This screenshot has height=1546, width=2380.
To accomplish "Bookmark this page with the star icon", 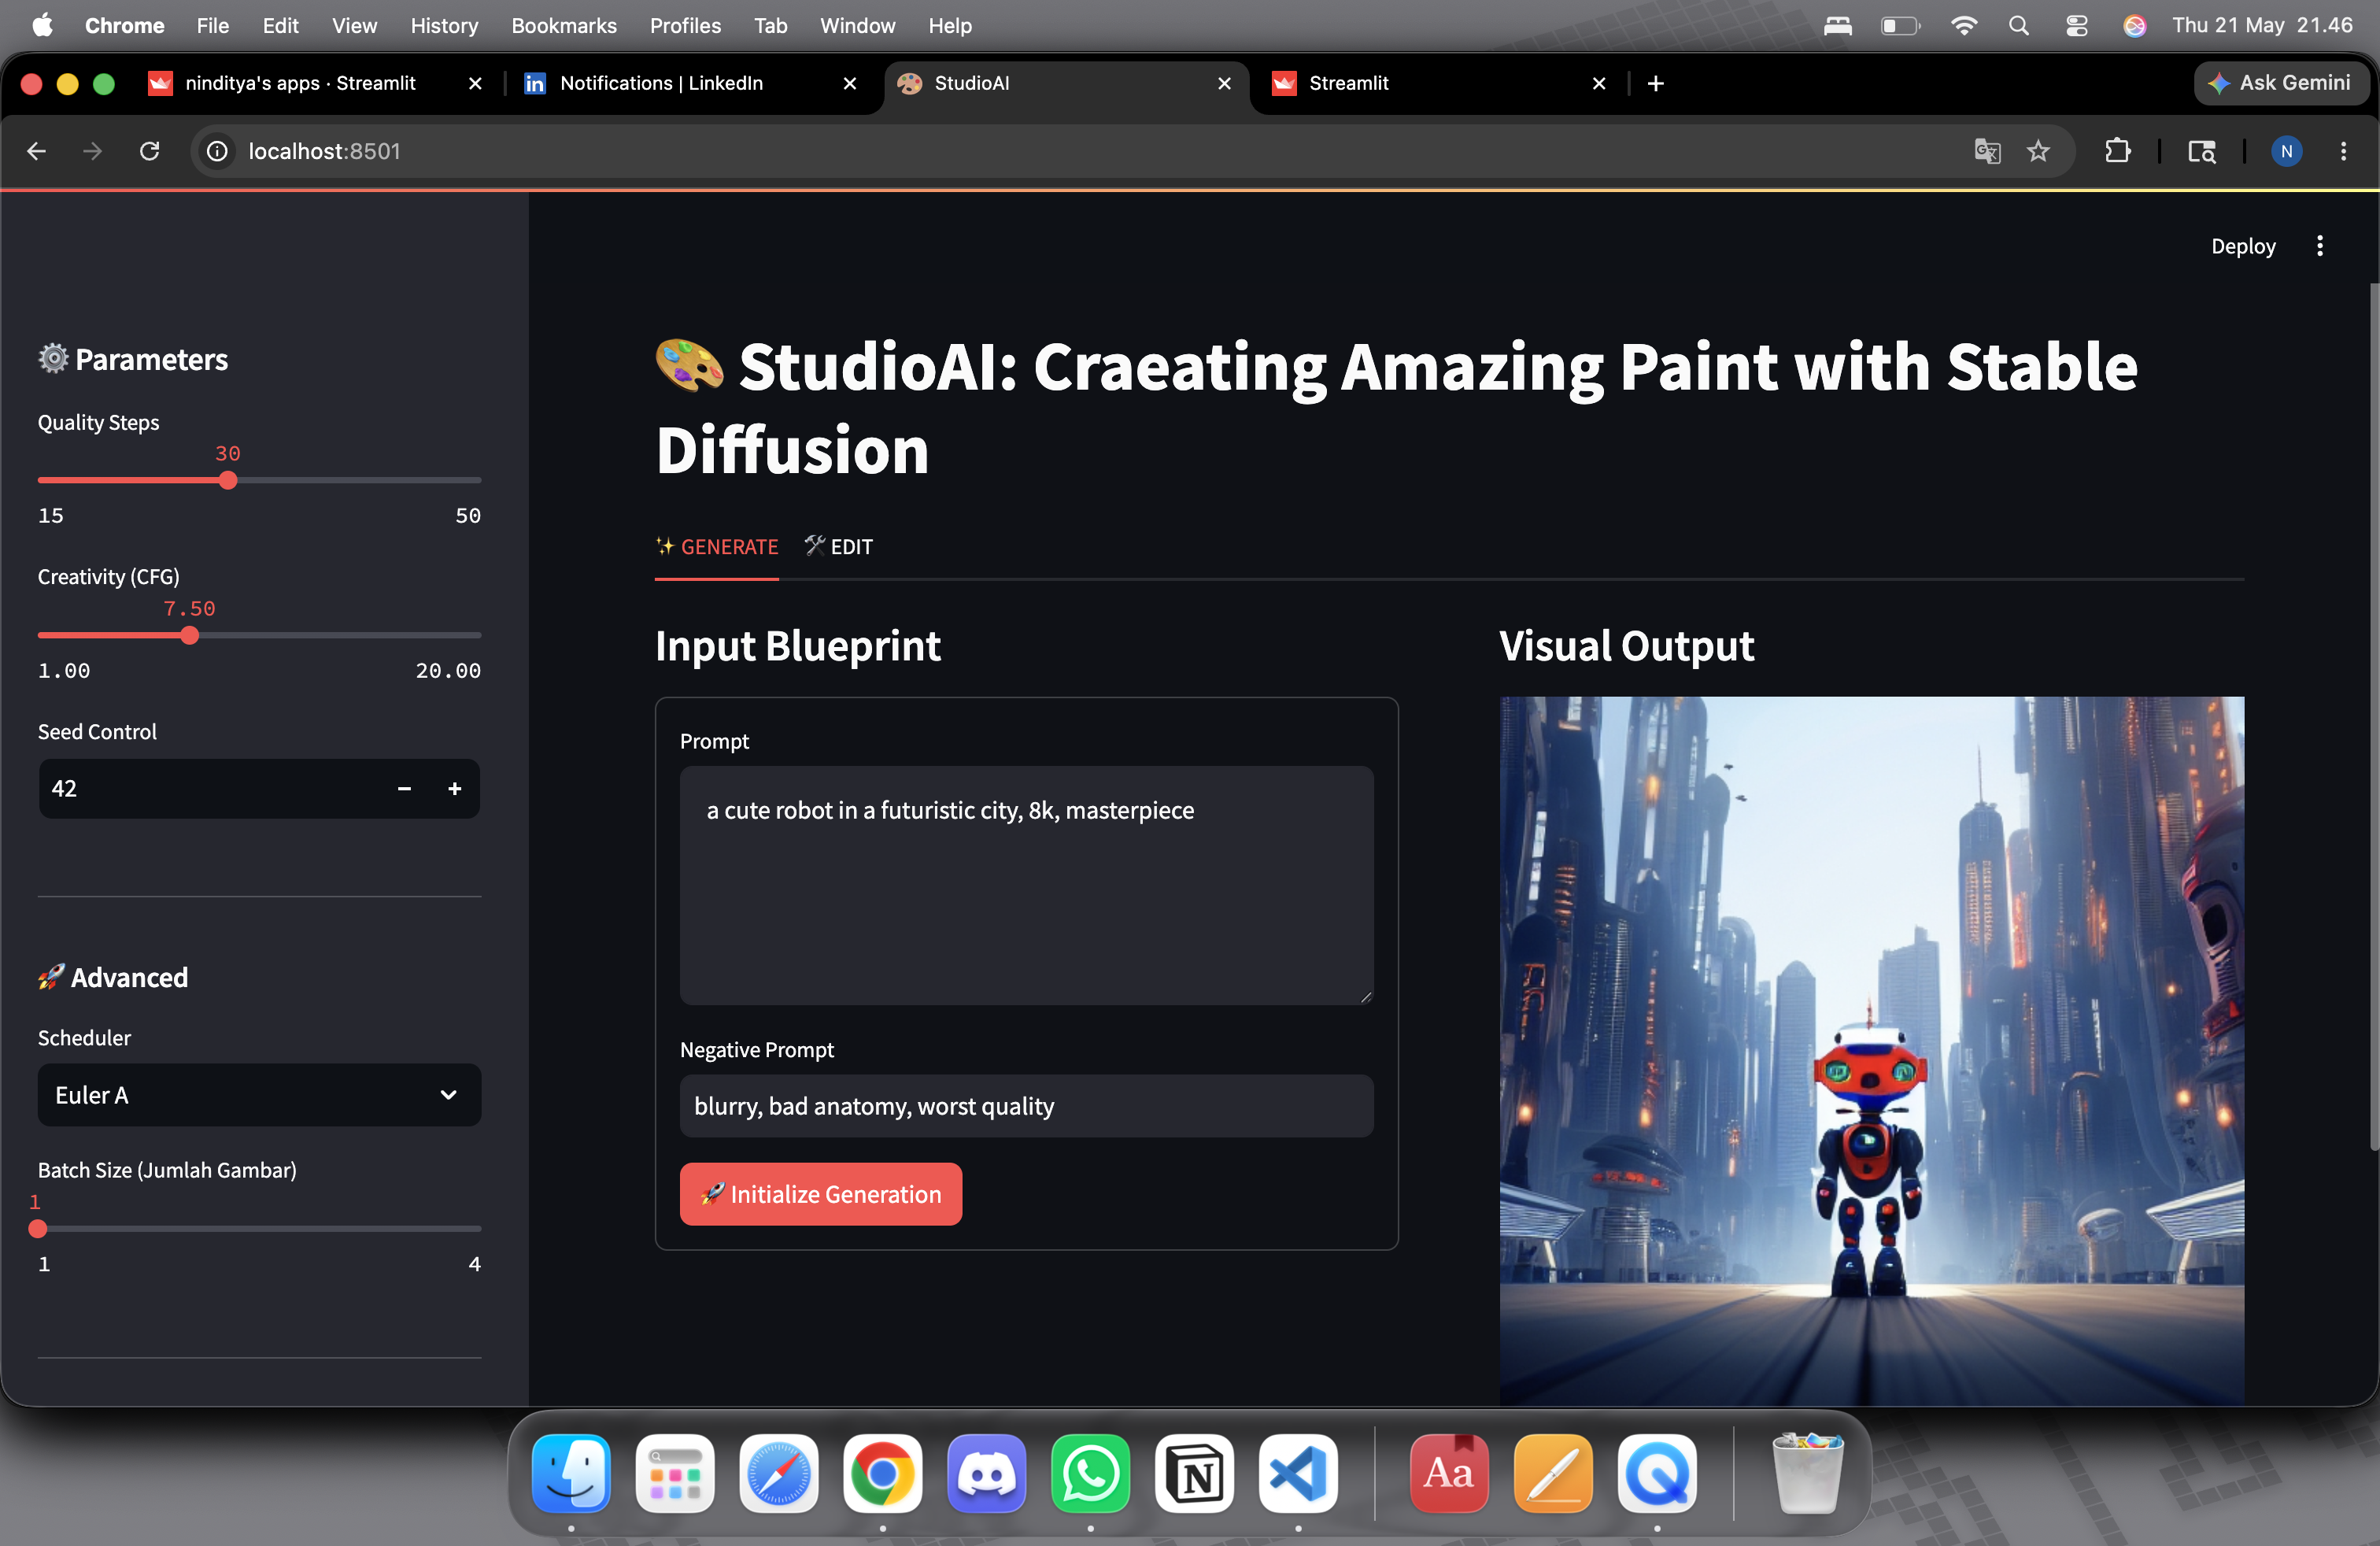I will pyautogui.click(x=2038, y=151).
